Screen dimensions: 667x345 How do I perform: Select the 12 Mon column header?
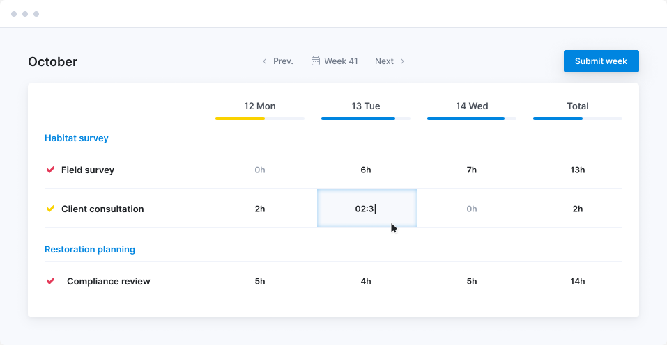[260, 106]
